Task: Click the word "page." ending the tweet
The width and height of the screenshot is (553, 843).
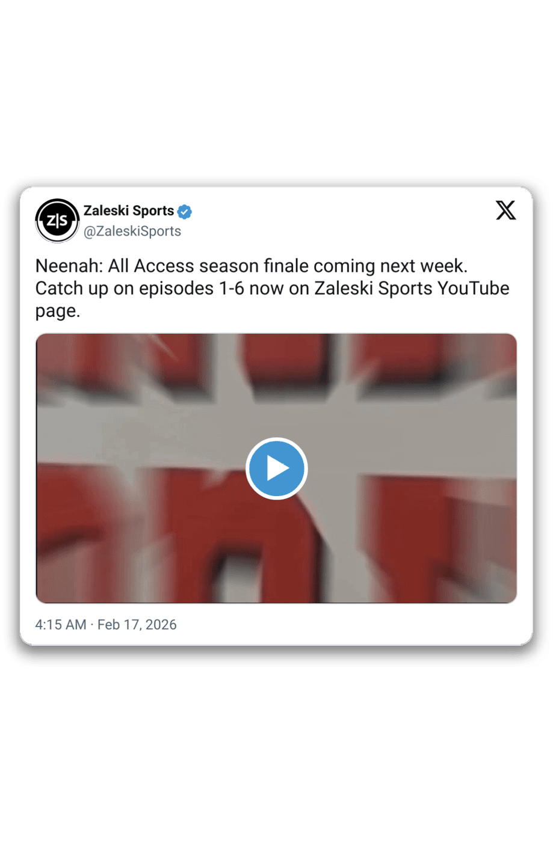Action: click(x=58, y=311)
